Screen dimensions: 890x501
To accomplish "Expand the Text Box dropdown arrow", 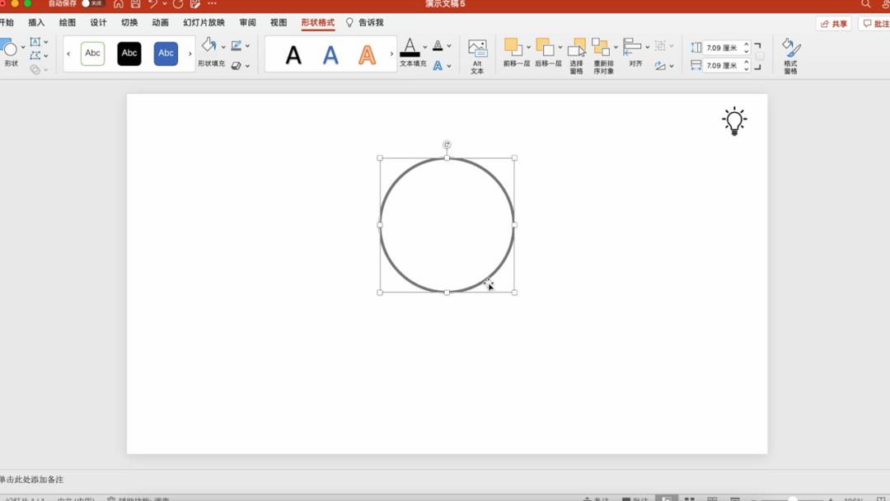I will point(46,42).
